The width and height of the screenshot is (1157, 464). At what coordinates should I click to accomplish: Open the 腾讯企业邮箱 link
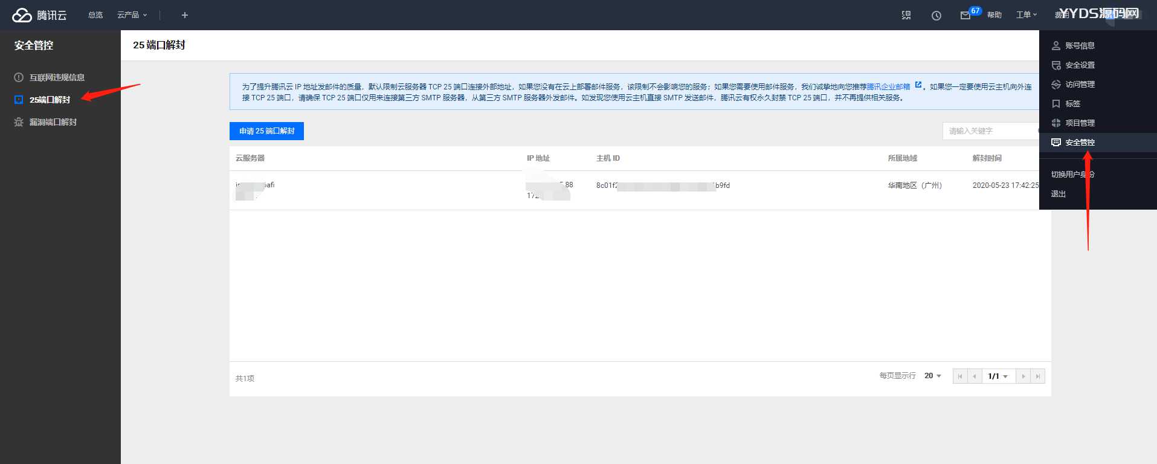[888, 87]
